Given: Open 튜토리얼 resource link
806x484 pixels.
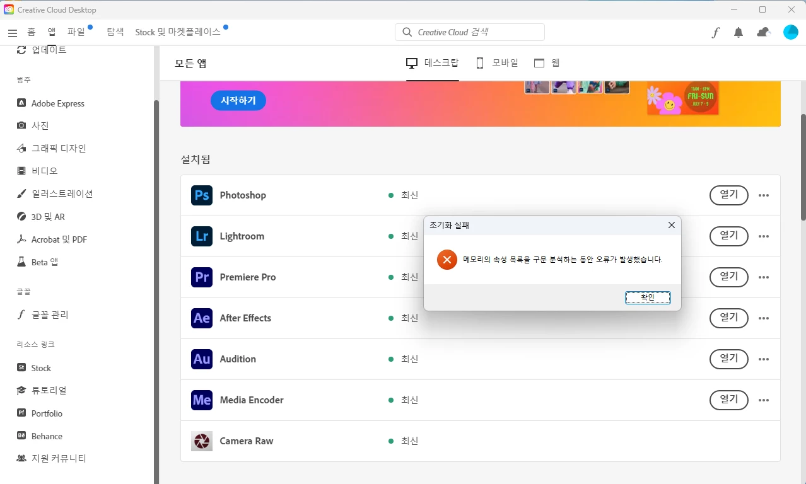Looking at the screenshot, I should tap(42, 391).
